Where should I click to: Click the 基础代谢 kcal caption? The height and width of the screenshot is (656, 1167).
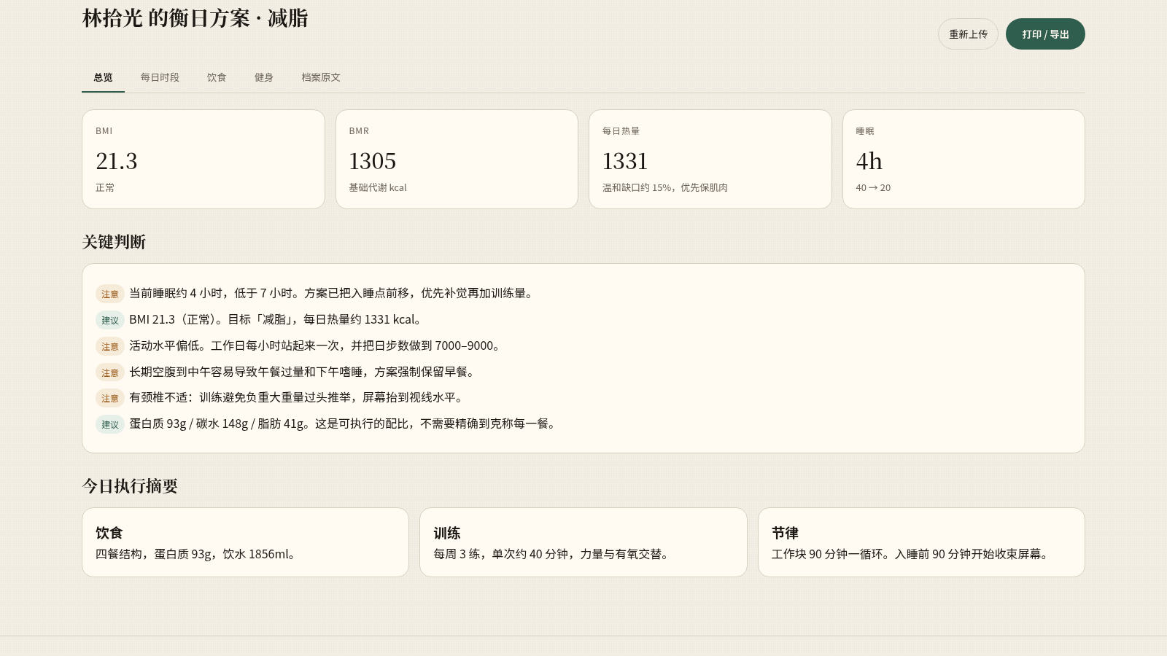tap(378, 187)
